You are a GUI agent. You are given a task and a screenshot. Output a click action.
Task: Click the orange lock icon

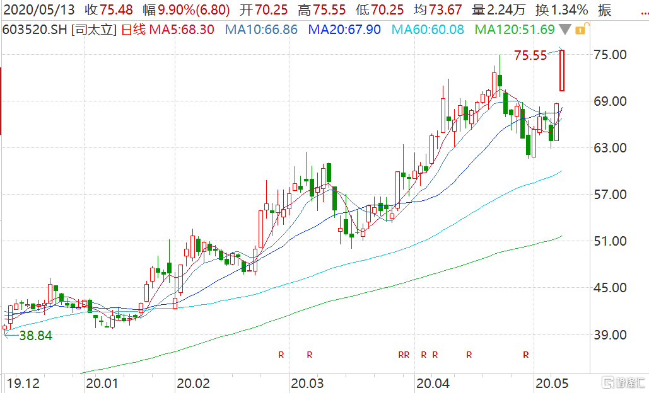point(581,30)
